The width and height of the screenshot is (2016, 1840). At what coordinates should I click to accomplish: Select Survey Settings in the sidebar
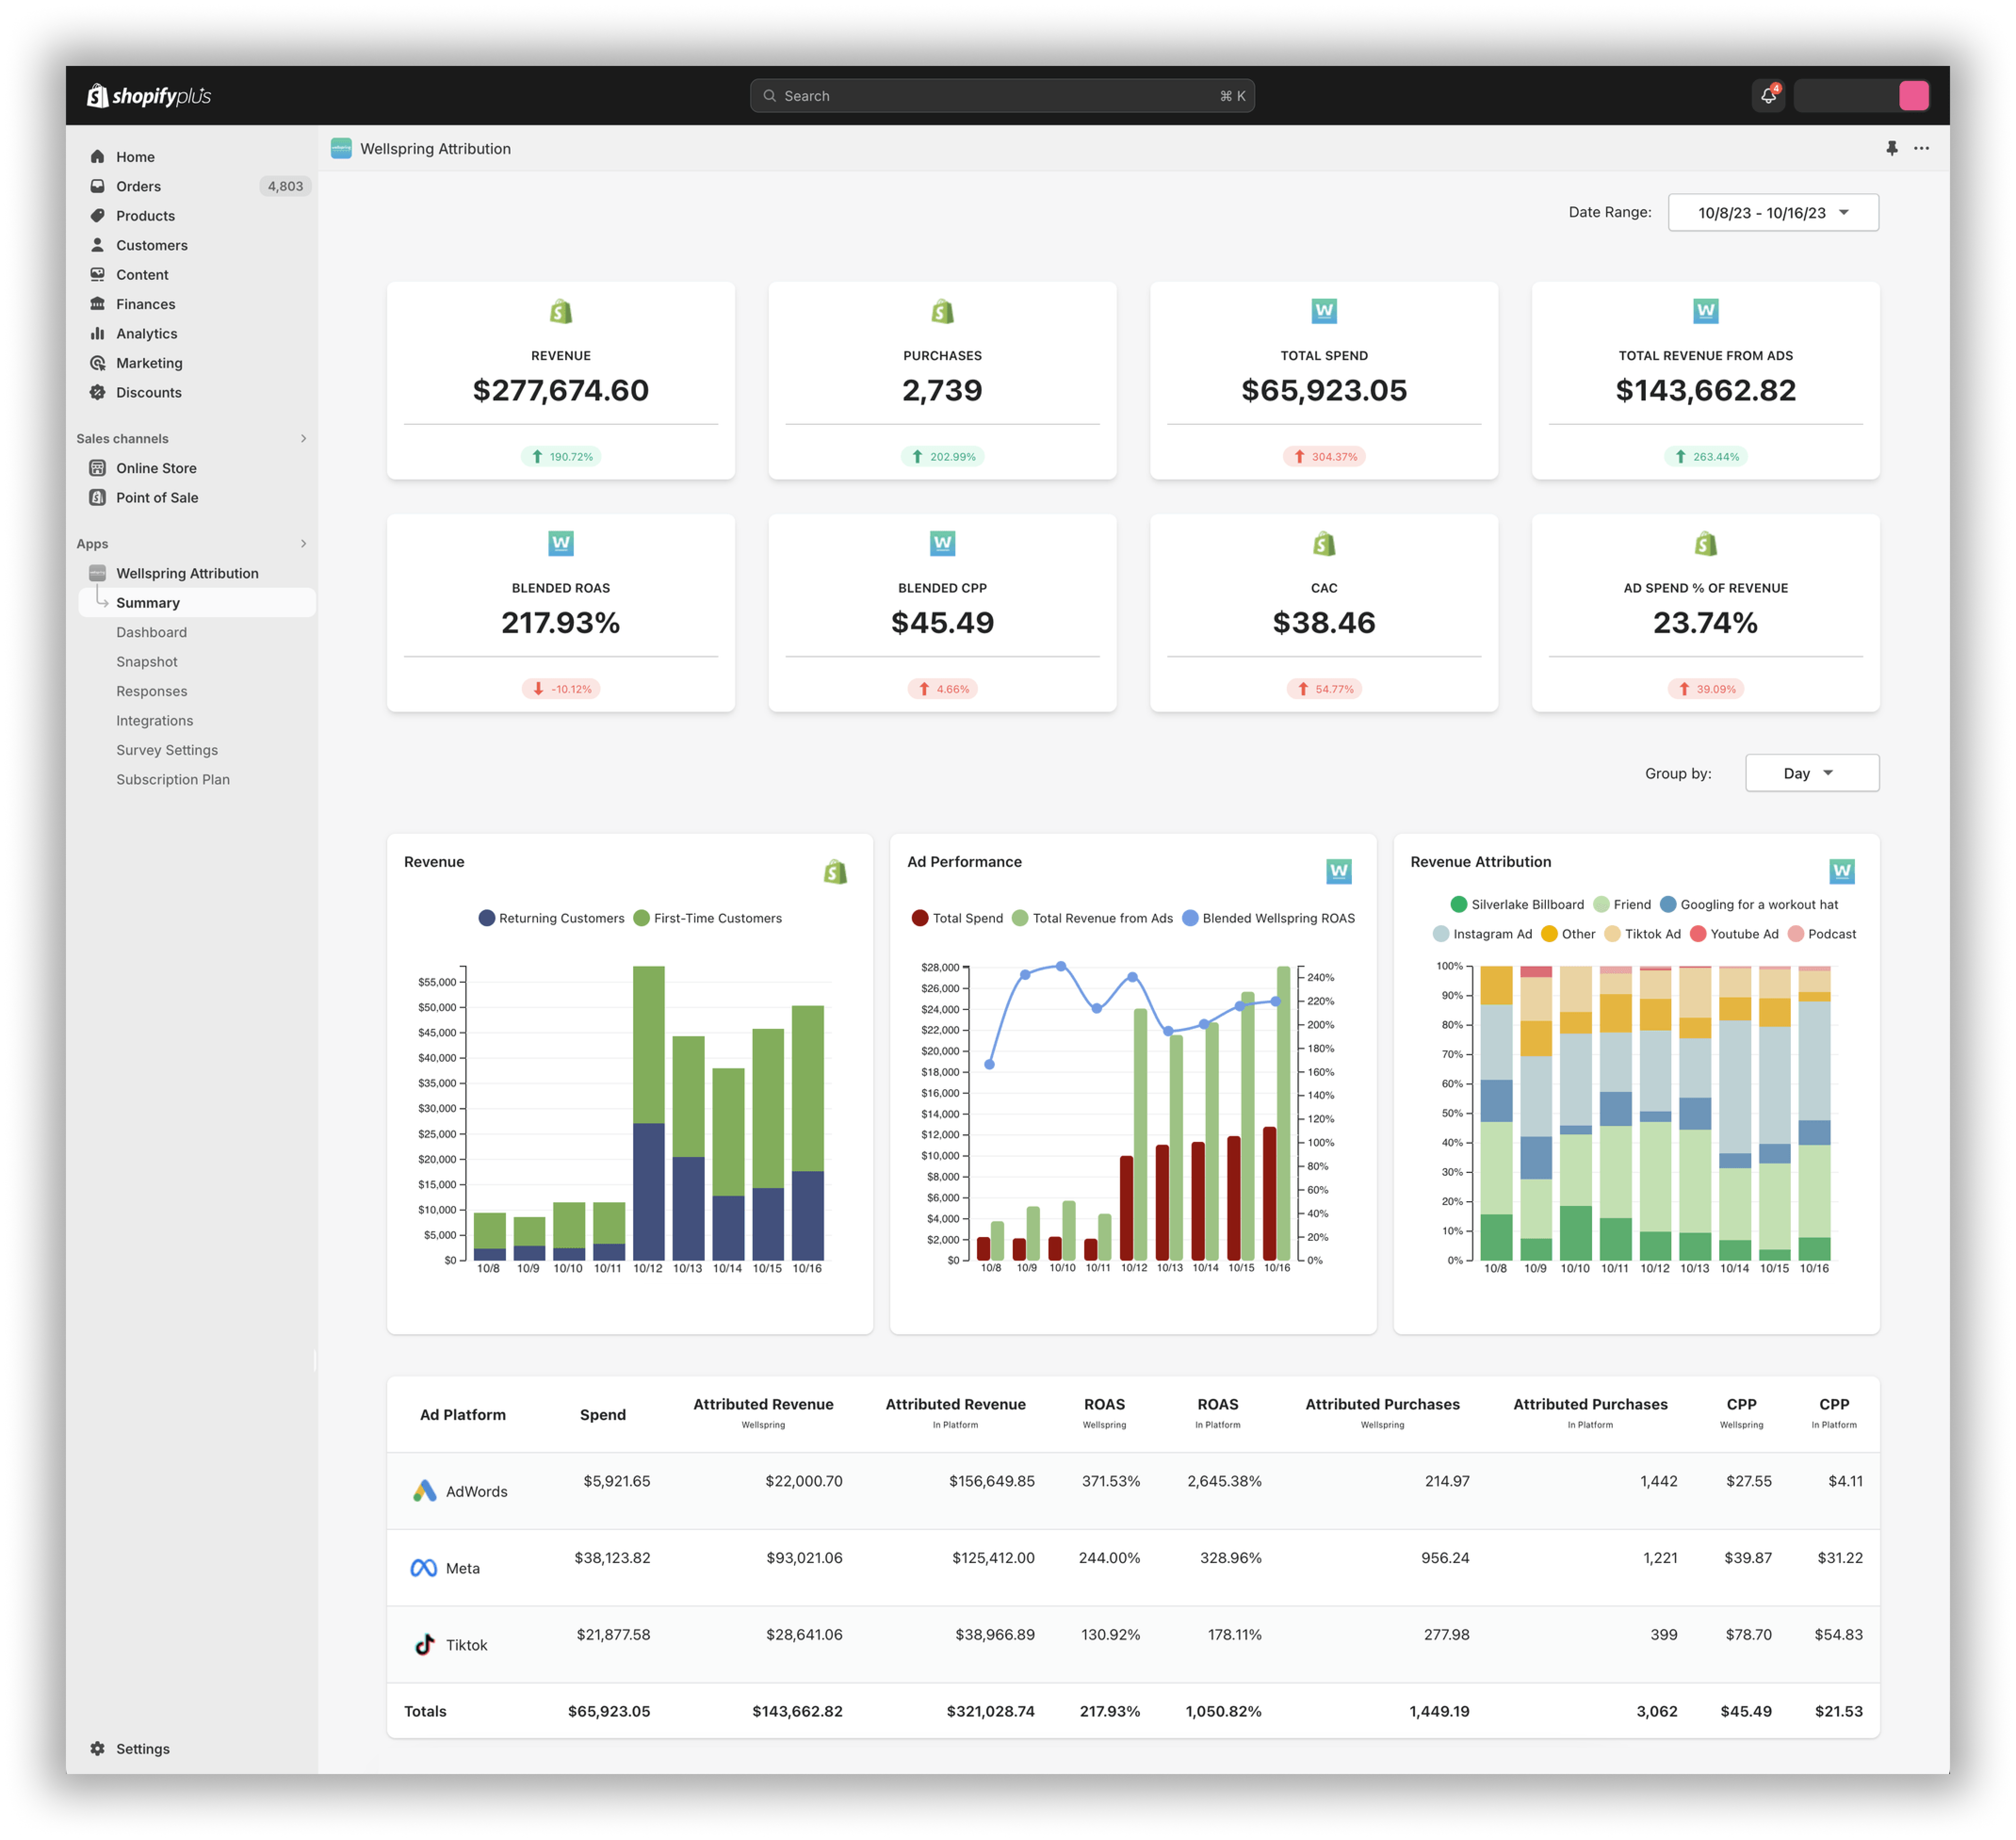tap(167, 750)
